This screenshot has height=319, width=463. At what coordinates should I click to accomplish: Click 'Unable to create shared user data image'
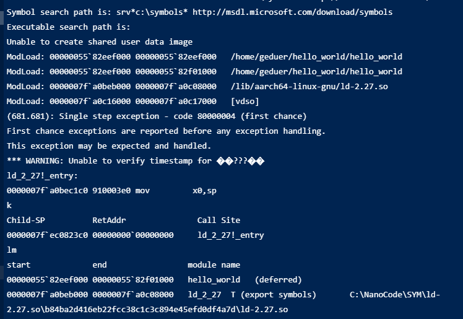tap(100, 42)
